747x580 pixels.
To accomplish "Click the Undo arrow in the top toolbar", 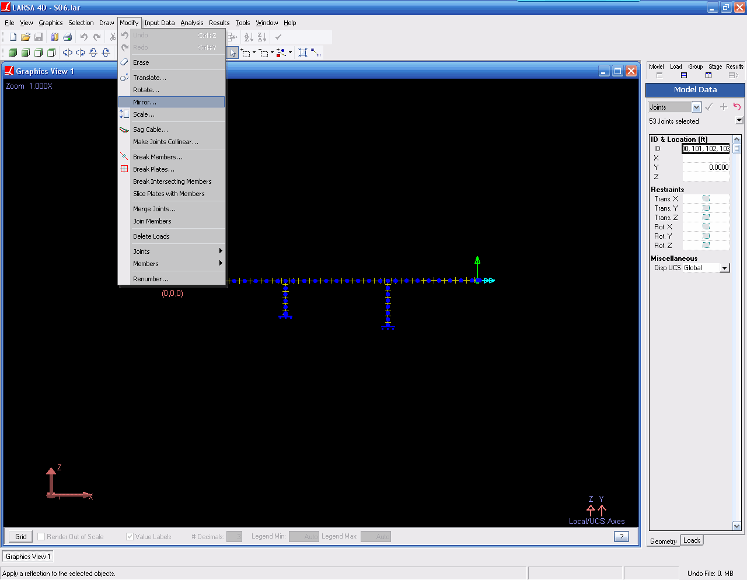I will point(84,37).
